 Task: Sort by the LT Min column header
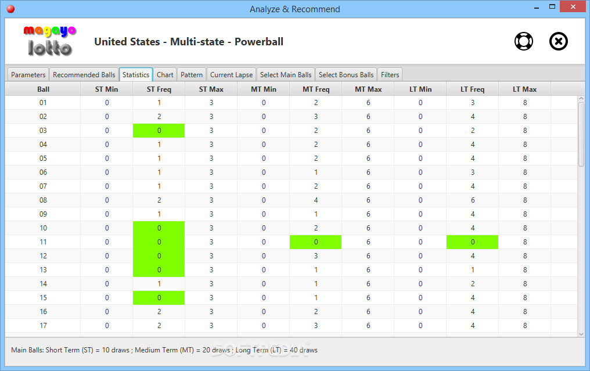point(420,89)
